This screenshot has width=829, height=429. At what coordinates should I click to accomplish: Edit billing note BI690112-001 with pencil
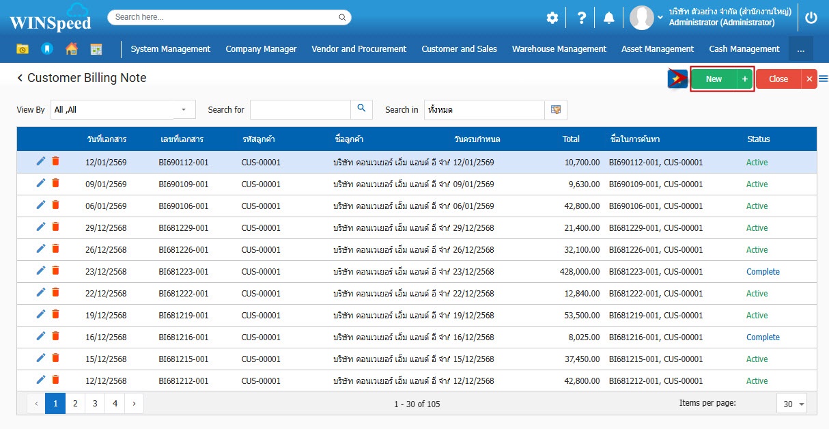tap(41, 162)
